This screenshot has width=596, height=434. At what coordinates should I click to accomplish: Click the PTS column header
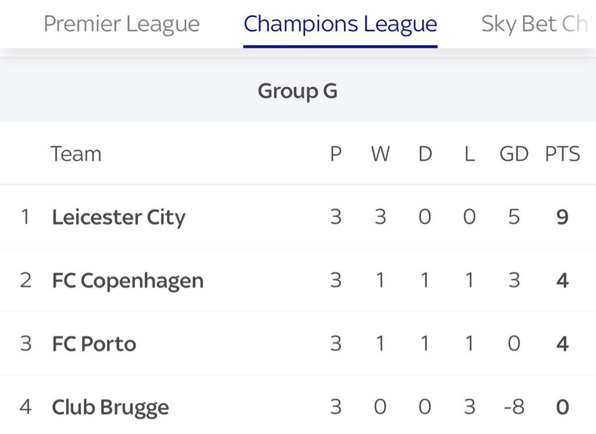(563, 154)
